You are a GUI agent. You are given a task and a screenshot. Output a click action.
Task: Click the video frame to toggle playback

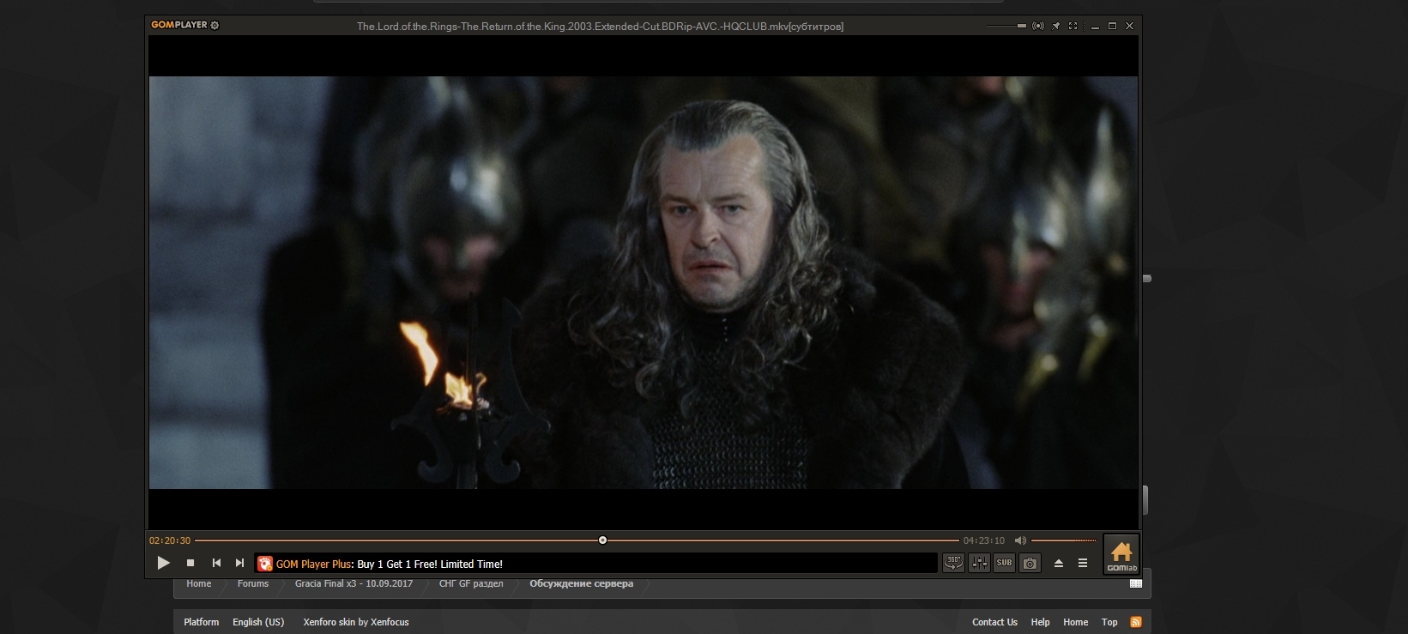[x=644, y=282]
